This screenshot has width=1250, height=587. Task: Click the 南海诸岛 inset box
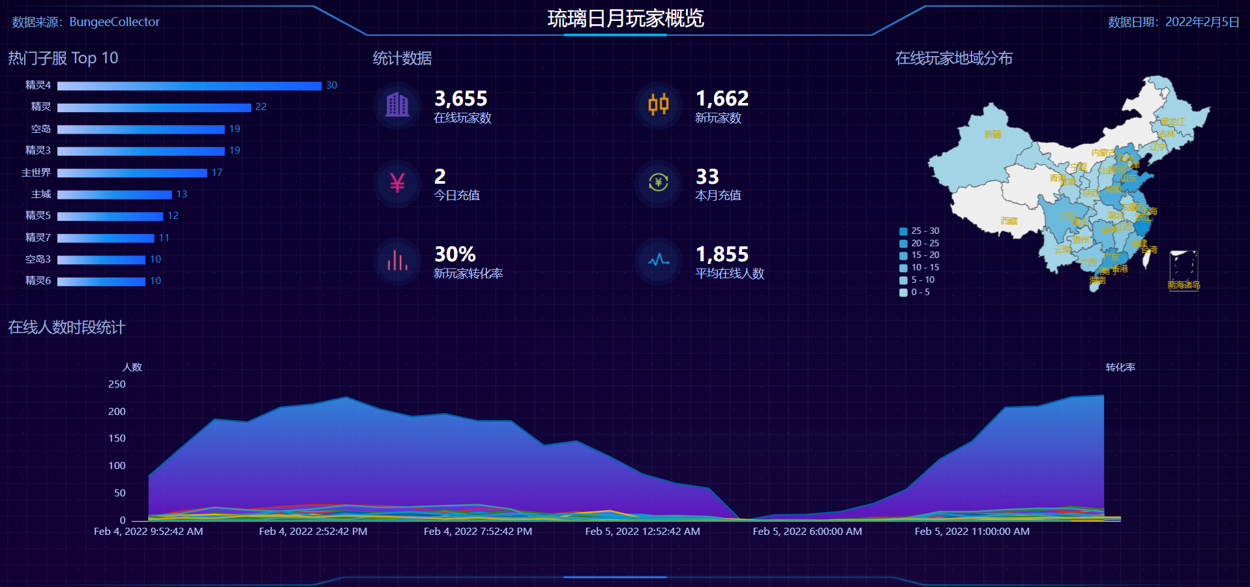pyautogui.click(x=1183, y=270)
